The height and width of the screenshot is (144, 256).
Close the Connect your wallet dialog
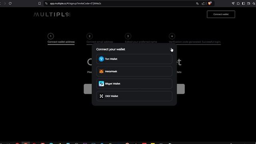[x=171, y=49]
